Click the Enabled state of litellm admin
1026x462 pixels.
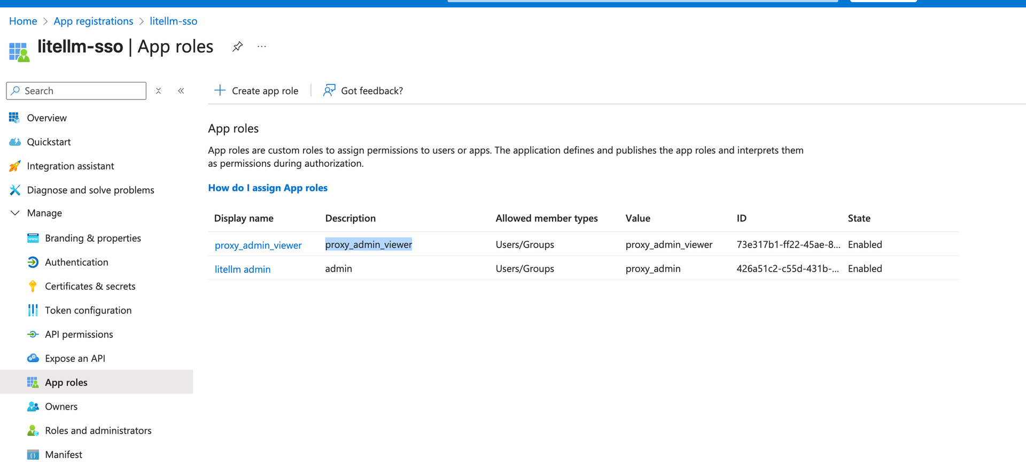tap(865, 268)
